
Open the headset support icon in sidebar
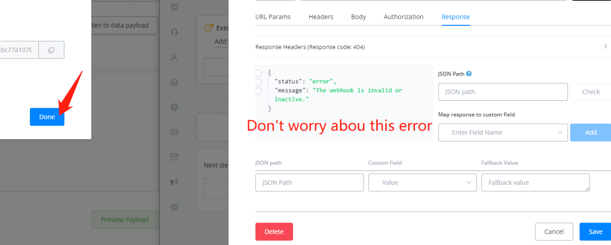(174, 32)
